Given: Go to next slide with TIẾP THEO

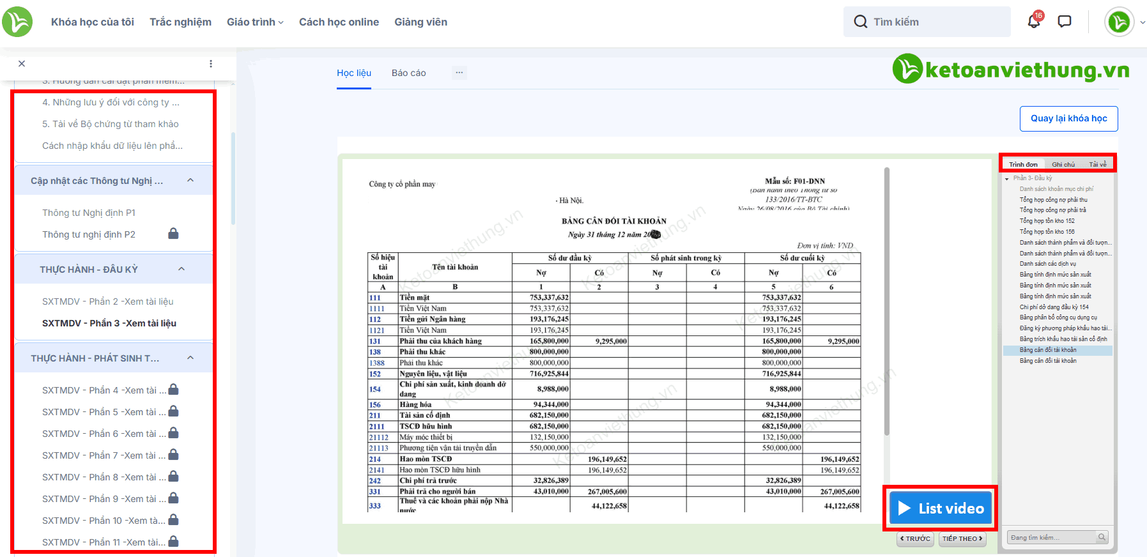Looking at the screenshot, I should click(962, 538).
